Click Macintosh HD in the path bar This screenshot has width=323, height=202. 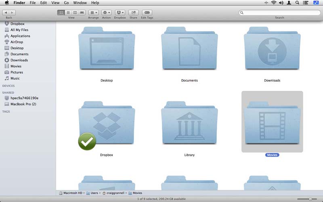(71, 193)
